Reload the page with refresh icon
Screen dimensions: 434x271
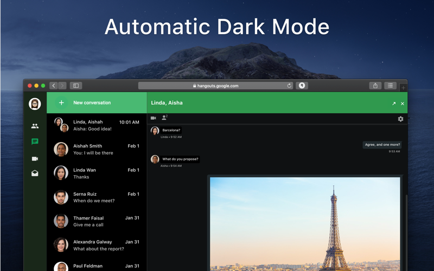click(289, 86)
